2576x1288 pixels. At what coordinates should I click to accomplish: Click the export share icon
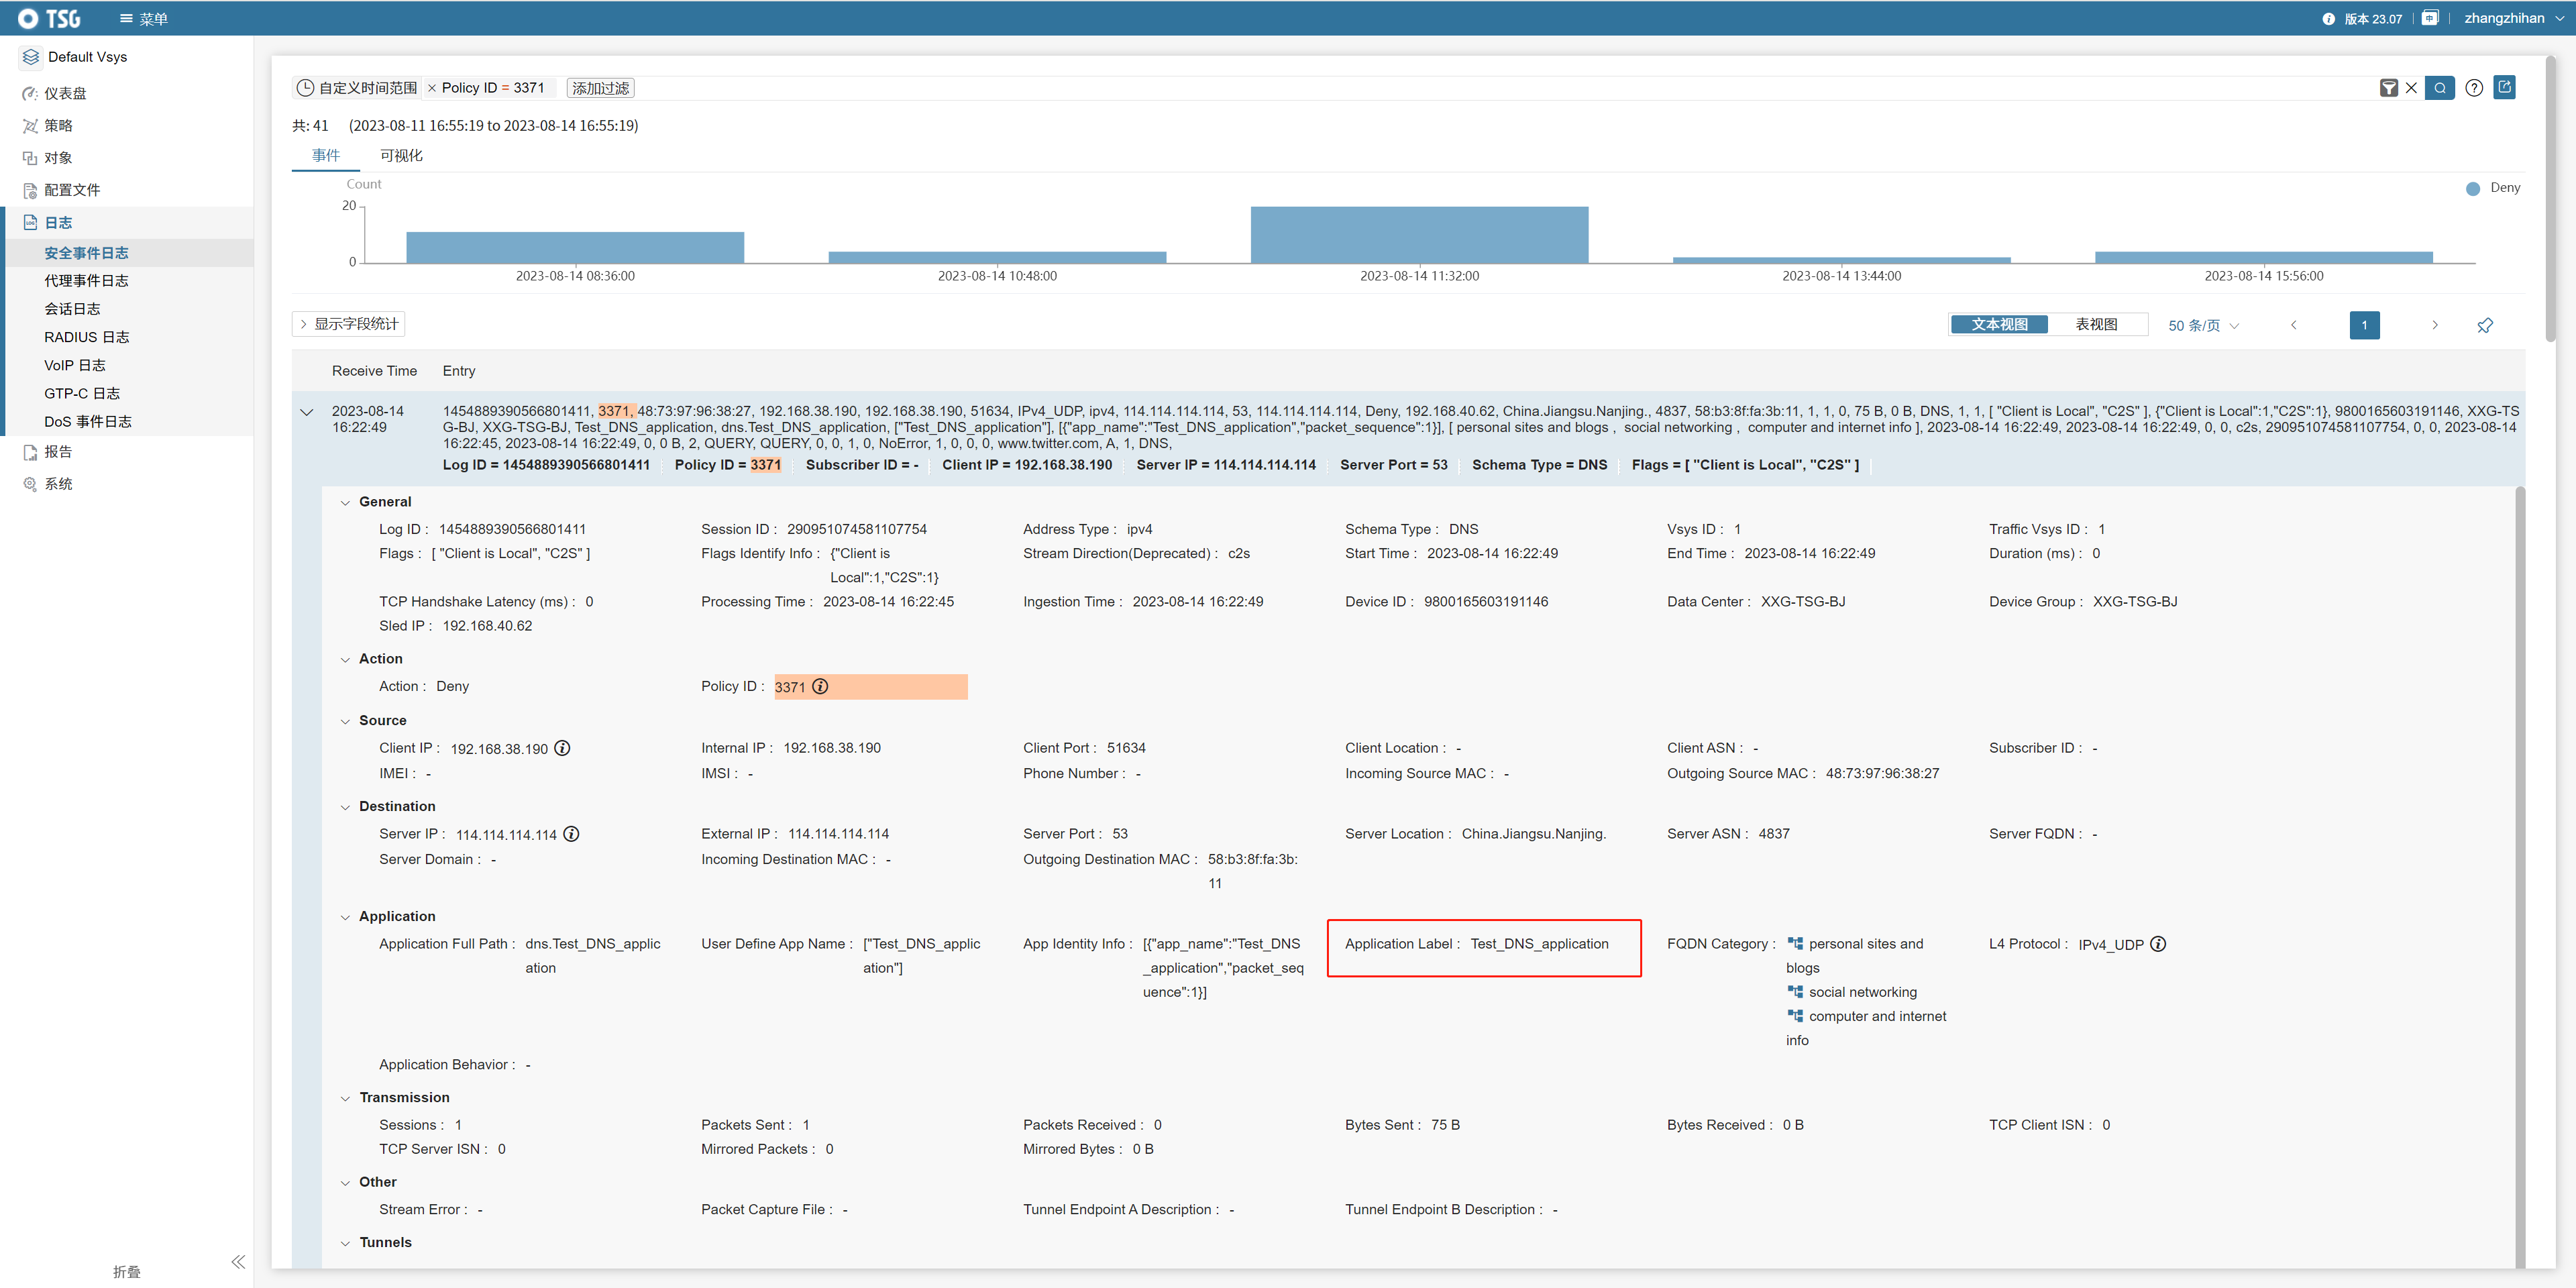(2504, 87)
